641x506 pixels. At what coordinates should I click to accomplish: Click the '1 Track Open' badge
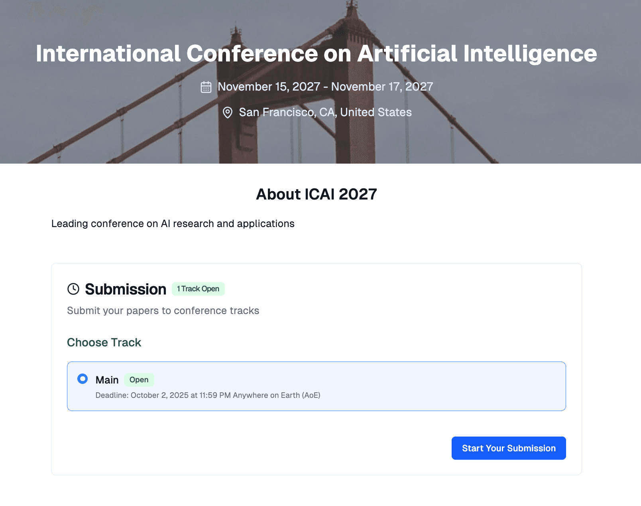198,289
